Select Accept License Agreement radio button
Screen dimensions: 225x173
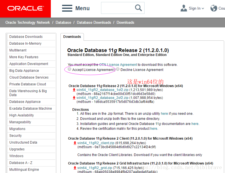69,69
